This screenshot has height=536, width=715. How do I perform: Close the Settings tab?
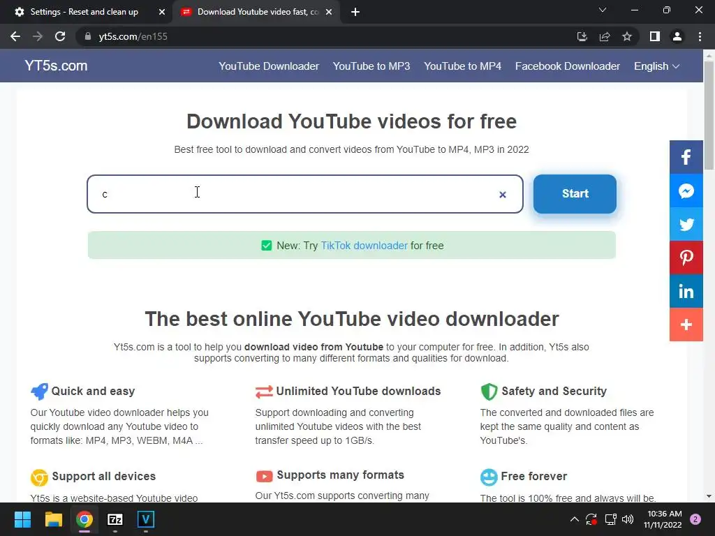162,12
